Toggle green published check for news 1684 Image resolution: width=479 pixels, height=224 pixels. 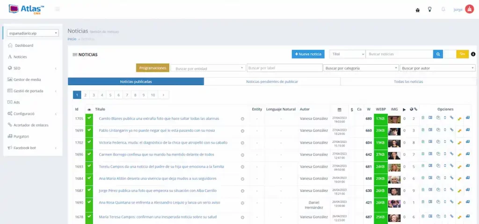point(89,179)
